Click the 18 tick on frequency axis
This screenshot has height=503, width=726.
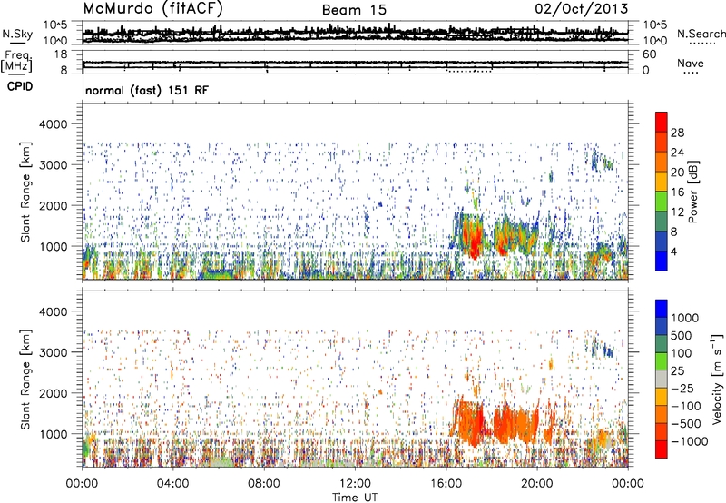pos(62,54)
